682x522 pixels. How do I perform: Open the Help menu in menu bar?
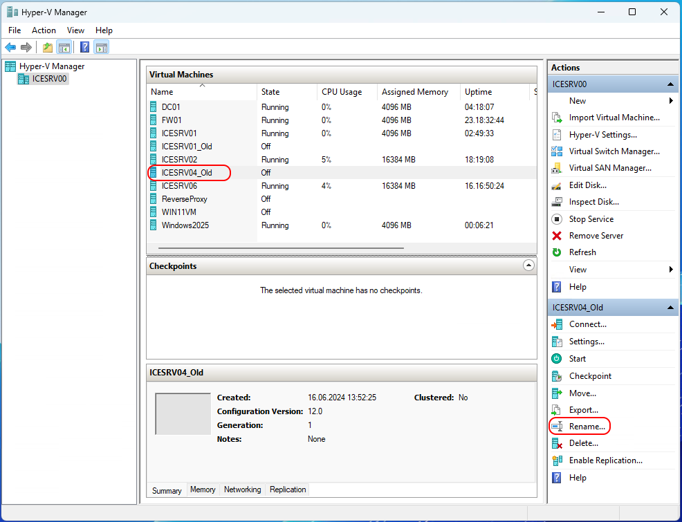tap(104, 30)
